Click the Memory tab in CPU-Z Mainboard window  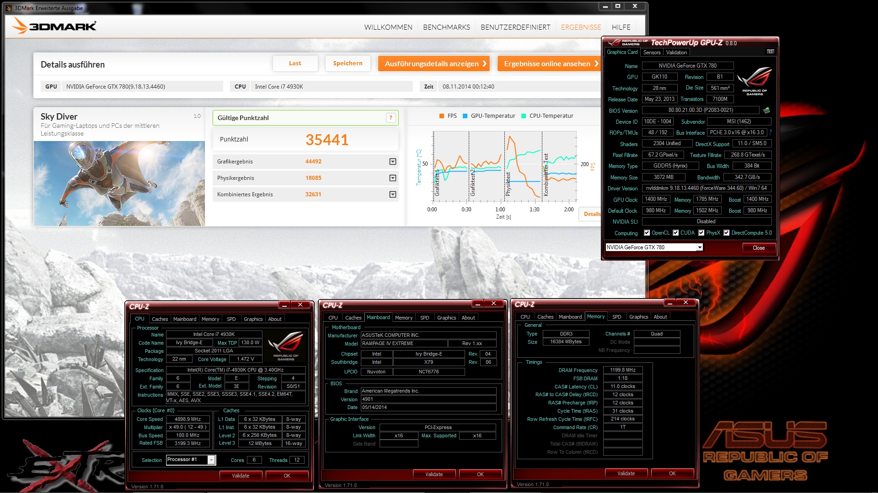pos(404,318)
